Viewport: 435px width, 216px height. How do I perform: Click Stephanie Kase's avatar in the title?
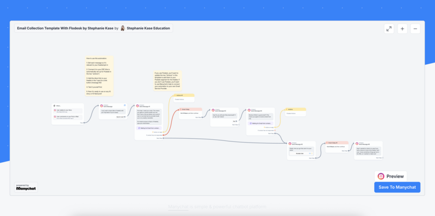point(123,28)
